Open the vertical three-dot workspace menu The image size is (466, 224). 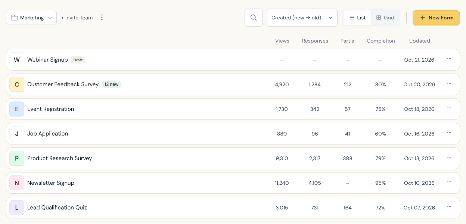[x=102, y=18]
